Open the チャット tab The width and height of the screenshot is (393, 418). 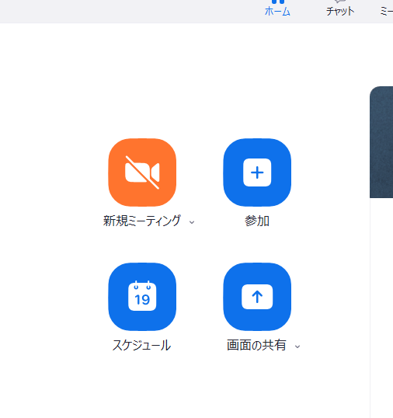pos(340,9)
